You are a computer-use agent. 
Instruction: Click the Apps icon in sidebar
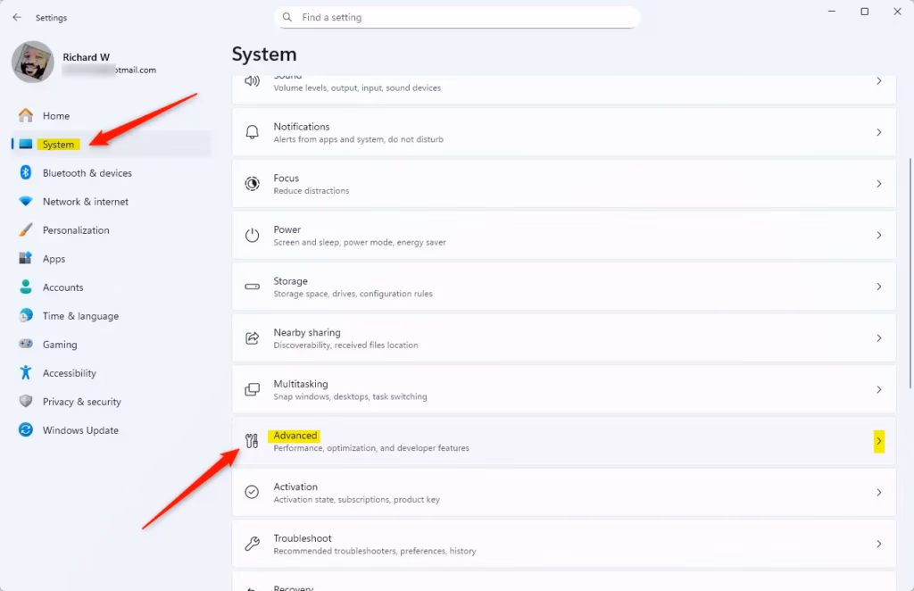point(26,258)
